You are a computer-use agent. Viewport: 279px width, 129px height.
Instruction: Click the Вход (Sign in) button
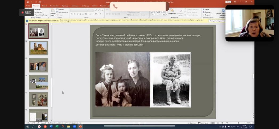click(x=228, y=2)
